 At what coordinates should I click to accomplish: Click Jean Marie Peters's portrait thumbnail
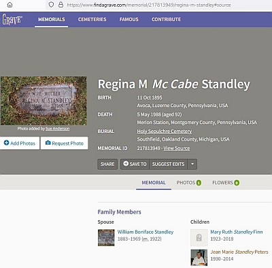pyautogui.click(x=199, y=258)
